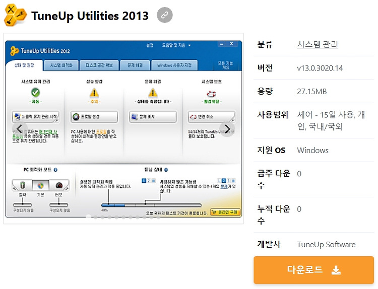Select page 3 under 사용하지 않은 가능성
Image resolution: width=378 pixels, height=289 pixels.
228,181
